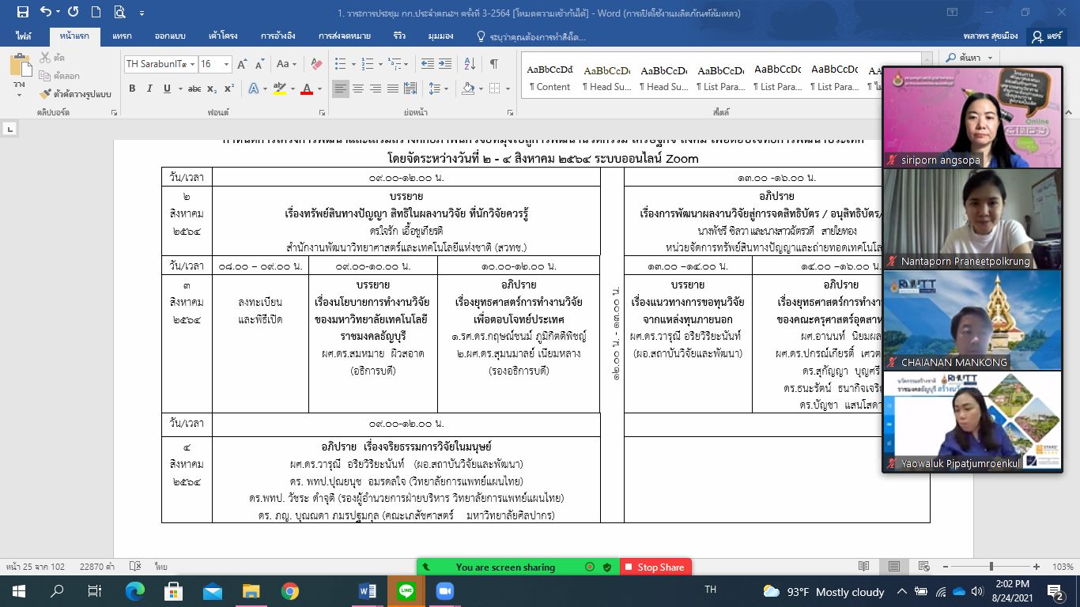Click the Stop Share button

(x=655, y=567)
